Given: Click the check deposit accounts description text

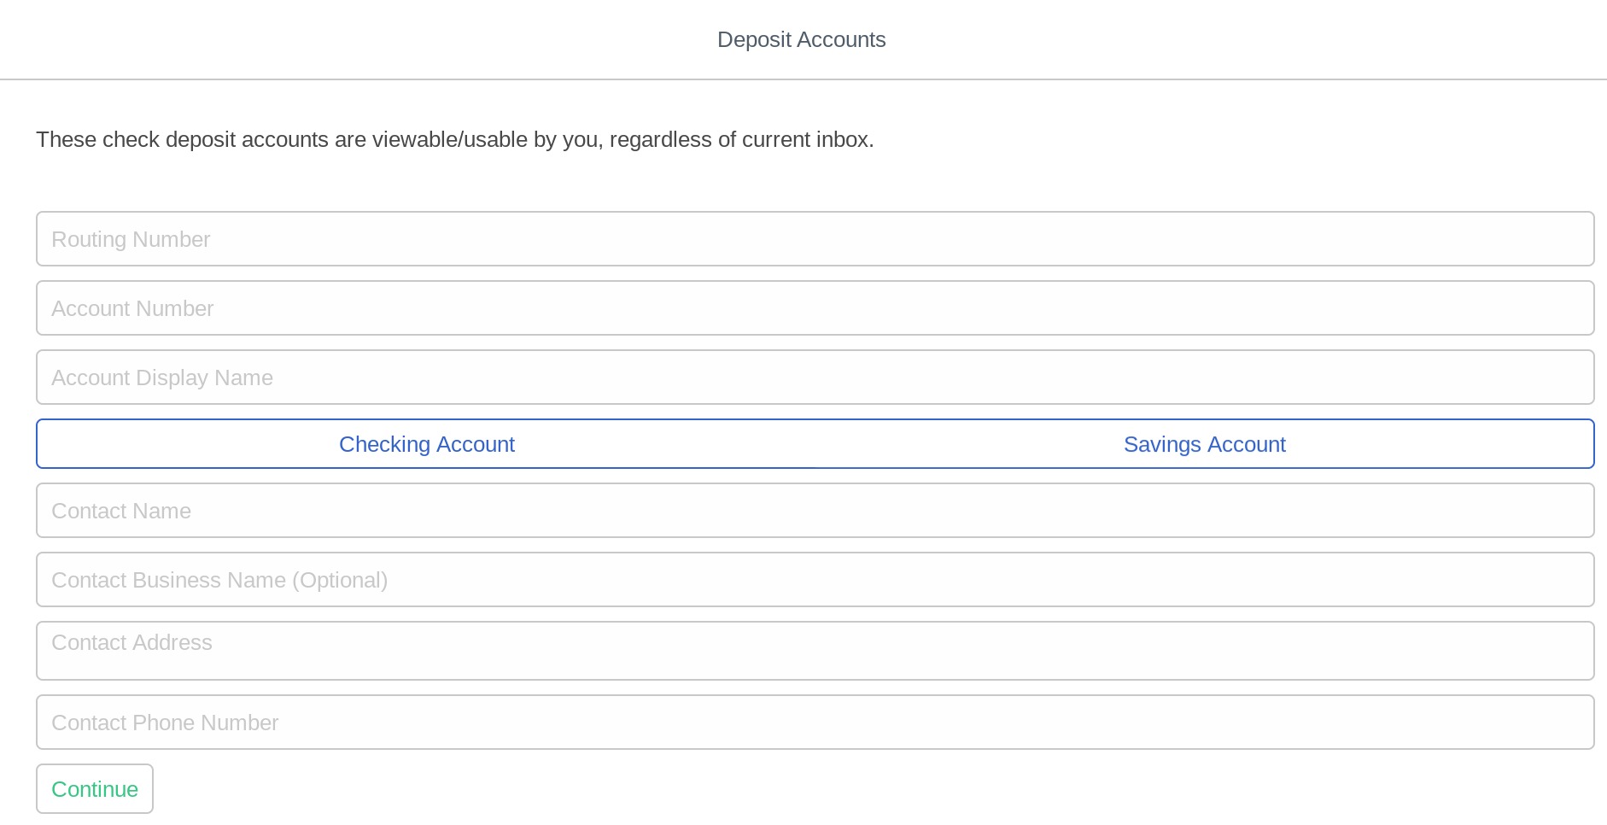Looking at the screenshot, I should coord(455,139).
